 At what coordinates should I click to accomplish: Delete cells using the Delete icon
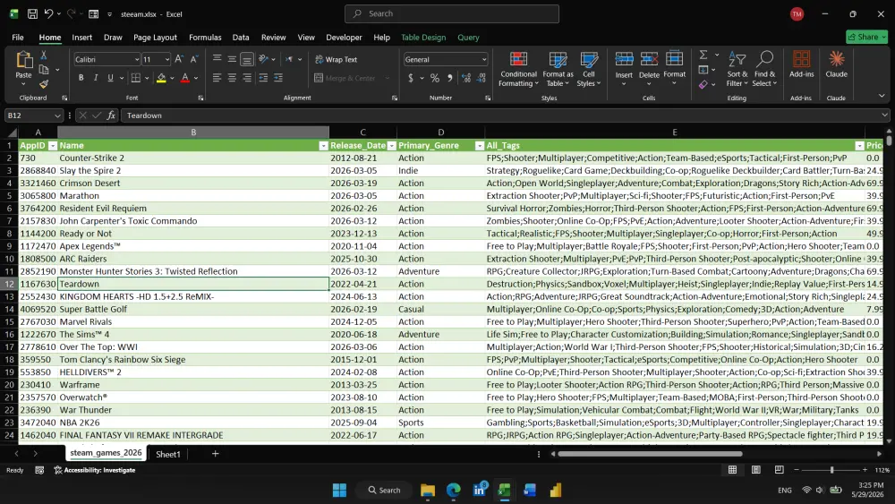[649, 59]
